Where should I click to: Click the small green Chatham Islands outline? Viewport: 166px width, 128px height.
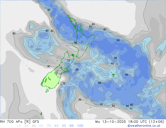(113, 75)
